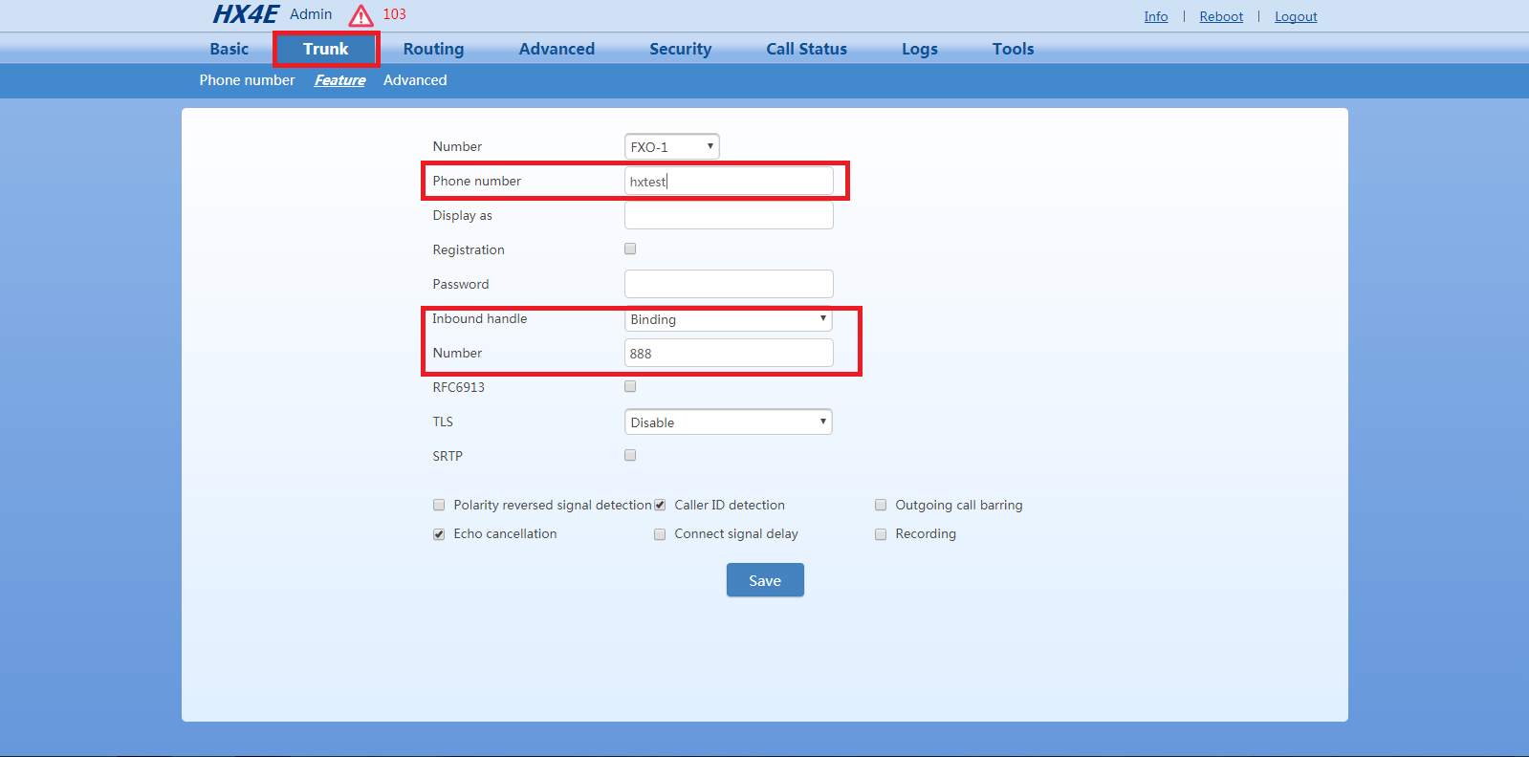Check Outgoing call barring option
Screen dimensions: 1529x757
(881, 506)
